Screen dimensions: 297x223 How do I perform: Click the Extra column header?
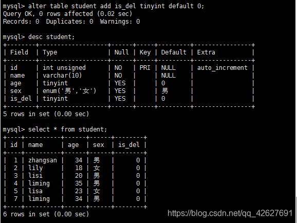tap(206, 52)
